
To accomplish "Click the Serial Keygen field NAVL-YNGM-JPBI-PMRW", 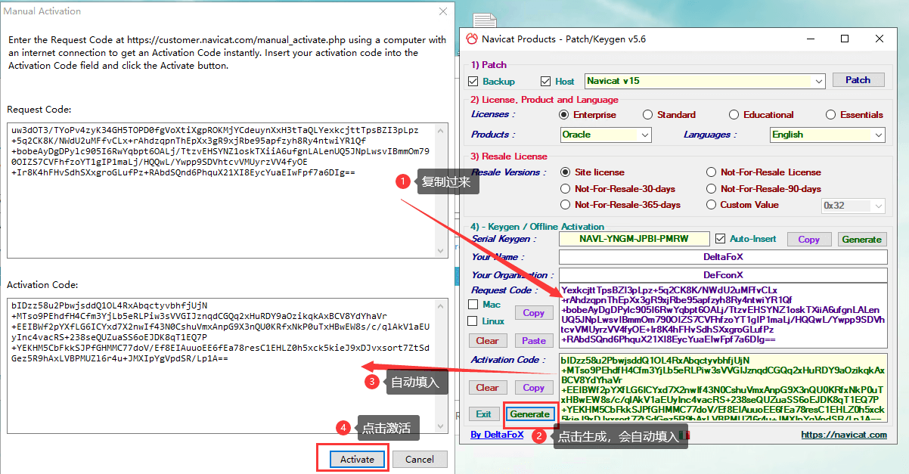I will [x=634, y=239].
